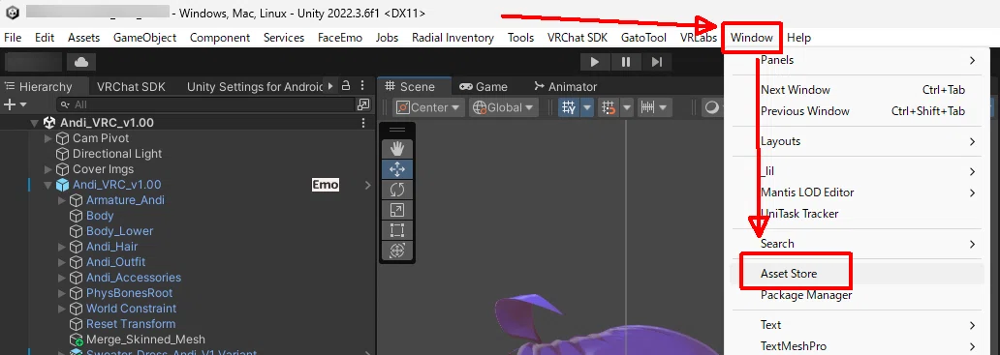Image resolution: width=1000 pixels, height=355 pixels.
Task: Open the Andi_VRC_v1.00 scene options menu
Action: 363,123
